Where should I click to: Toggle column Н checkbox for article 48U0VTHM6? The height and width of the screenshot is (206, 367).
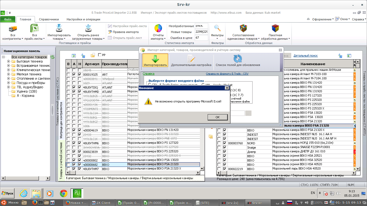point(80,143)
